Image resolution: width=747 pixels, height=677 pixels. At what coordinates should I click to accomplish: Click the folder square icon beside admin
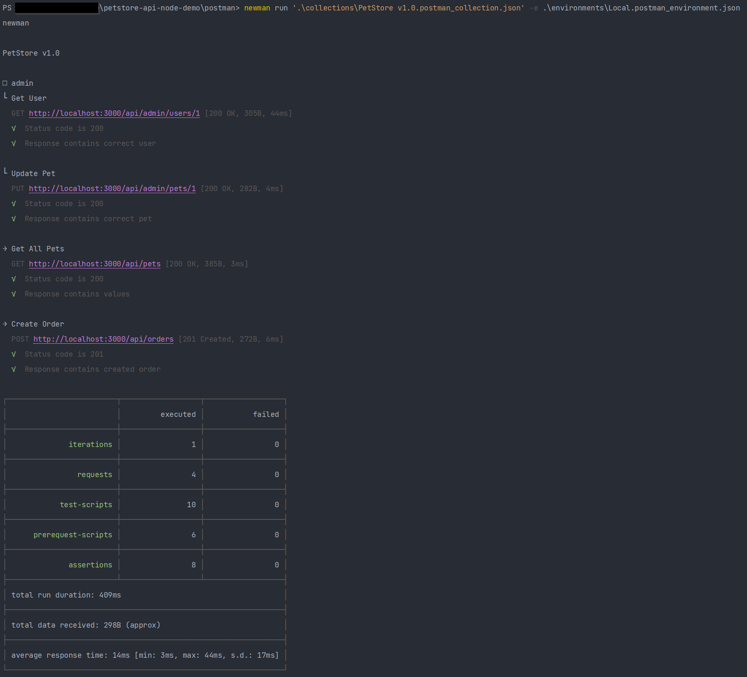click(5, 83)
